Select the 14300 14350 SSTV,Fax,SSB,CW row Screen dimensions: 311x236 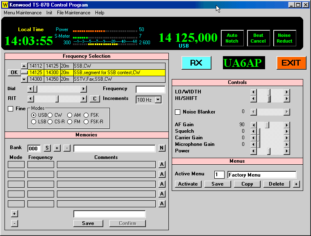tap(96, 79)
